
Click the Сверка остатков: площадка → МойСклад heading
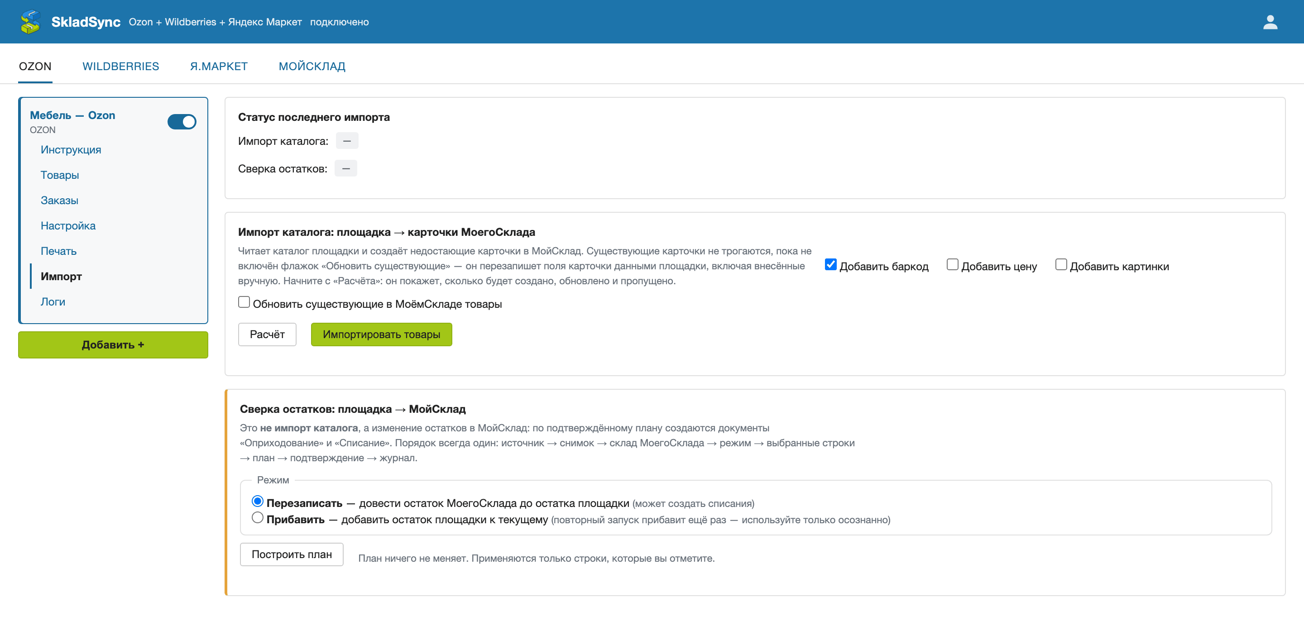353,410
